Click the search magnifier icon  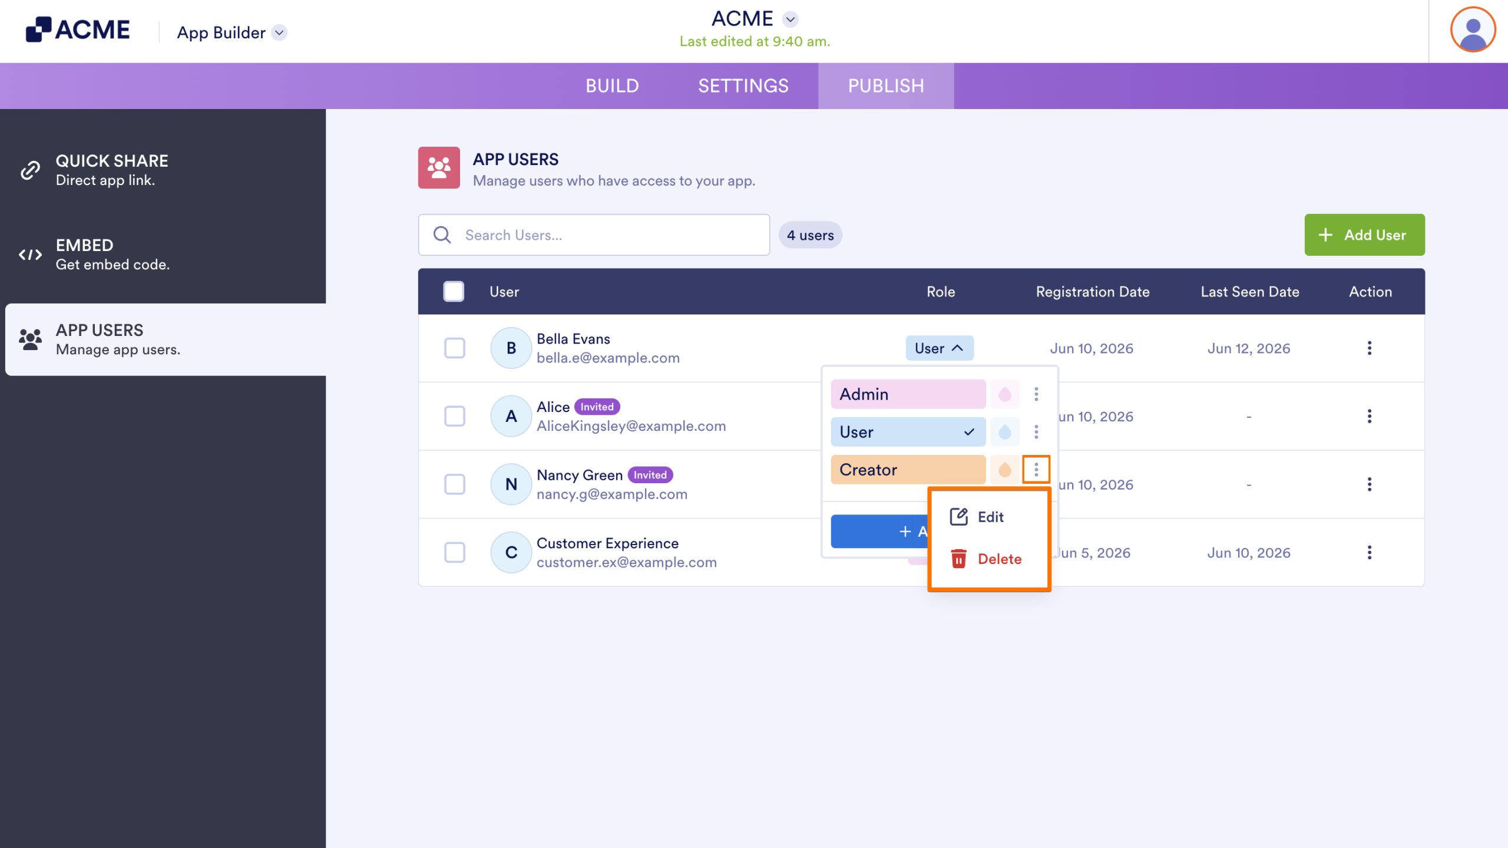tap(442, 235)
